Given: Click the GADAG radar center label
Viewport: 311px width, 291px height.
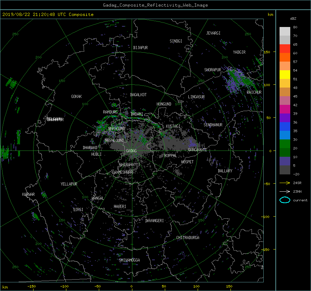Looking at the screenshot, I should pyautogui.click(x=131, y=151).
